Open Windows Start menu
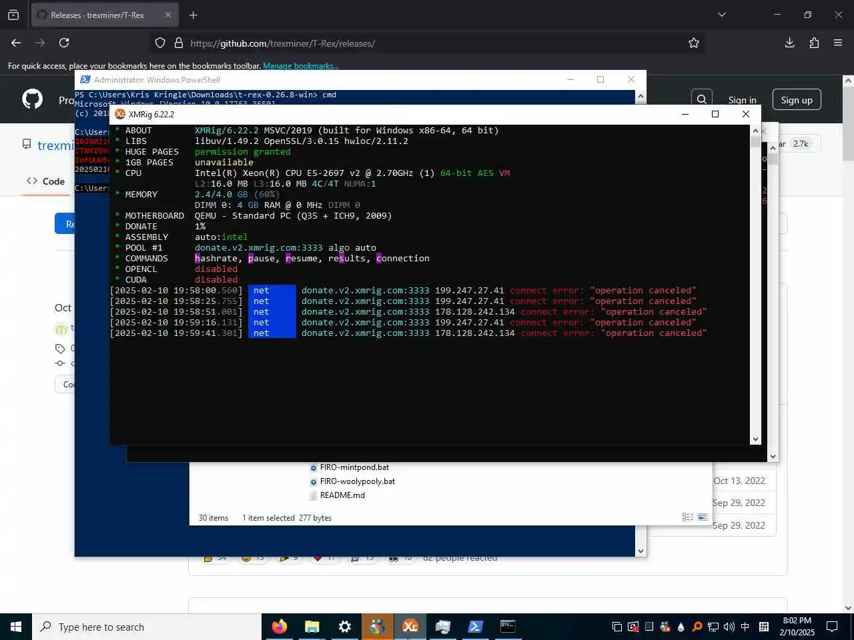This screenshot has width=854, height=640. (16, 627)
